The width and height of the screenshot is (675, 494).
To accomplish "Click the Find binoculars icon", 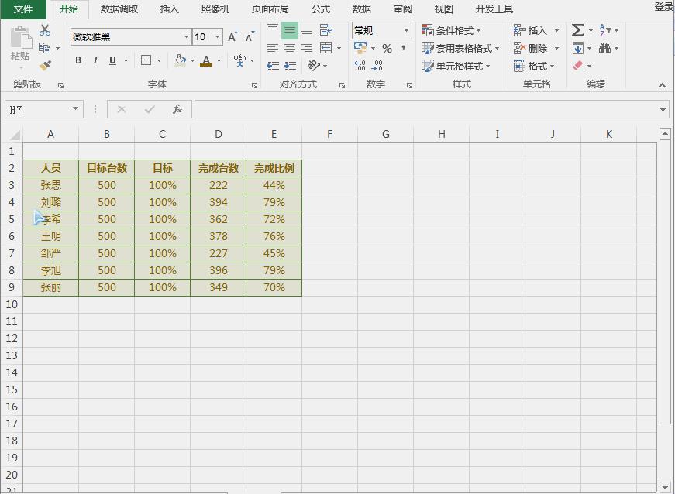I will (x=606, y=48).
